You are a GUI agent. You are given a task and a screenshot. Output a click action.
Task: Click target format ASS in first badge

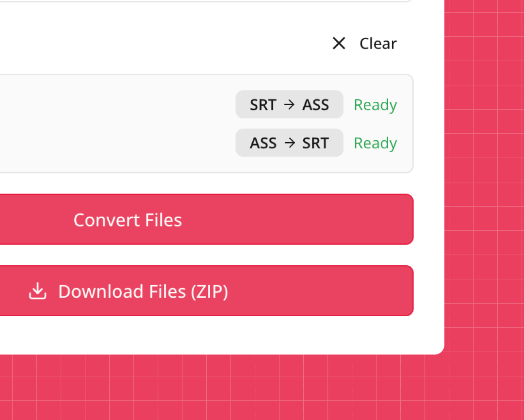tap(315, 105)
